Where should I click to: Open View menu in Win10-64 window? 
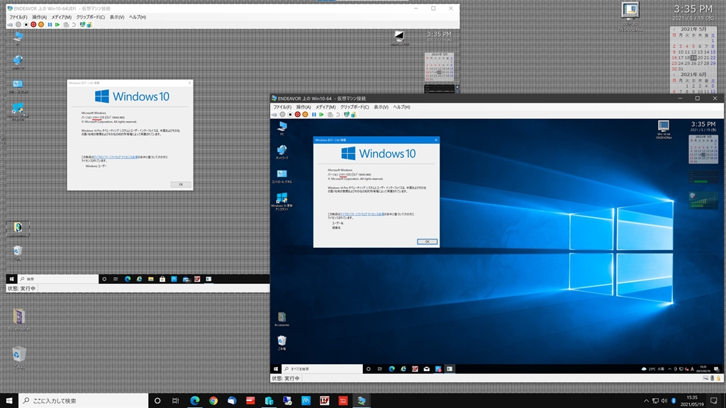pyautogui.click(x=381, y=107)
